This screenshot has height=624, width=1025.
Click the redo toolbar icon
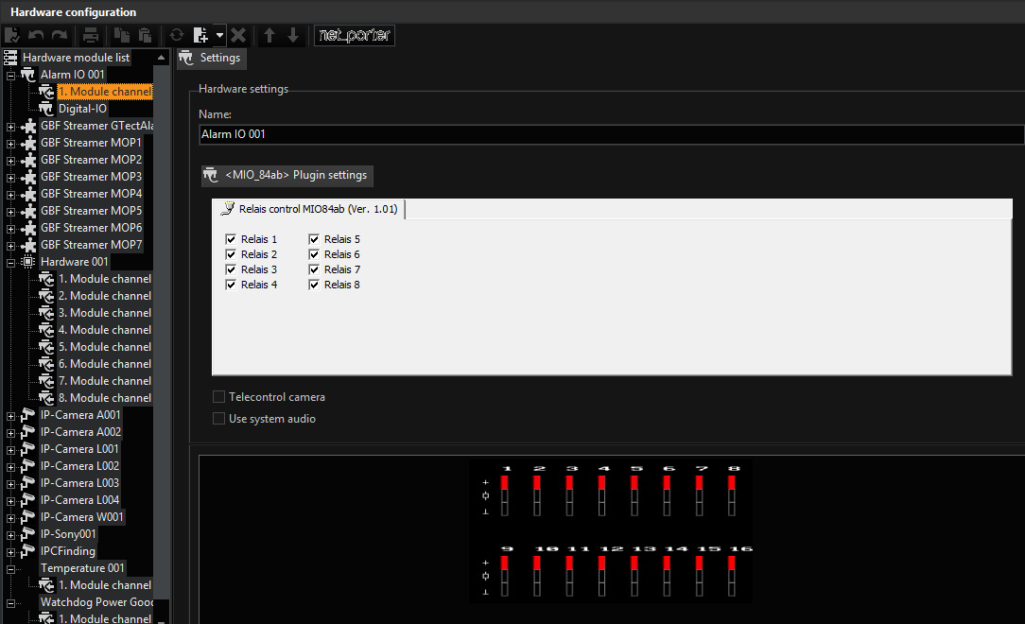tap(60, 35)
